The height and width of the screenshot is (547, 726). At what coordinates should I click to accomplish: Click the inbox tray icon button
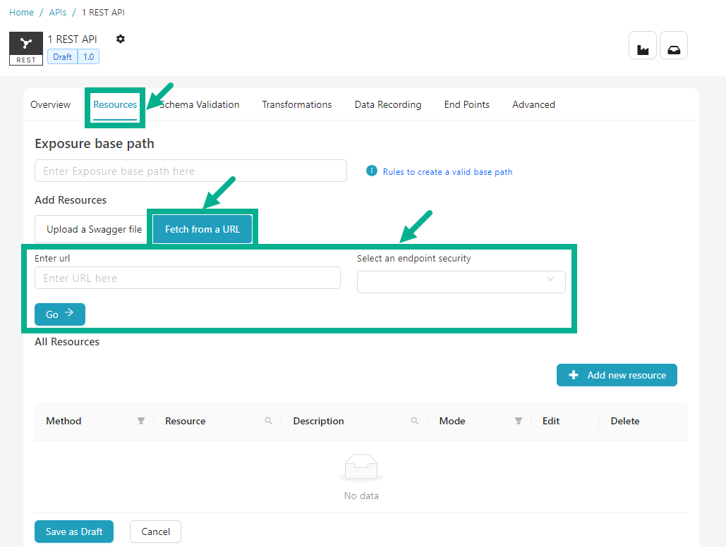674,46
